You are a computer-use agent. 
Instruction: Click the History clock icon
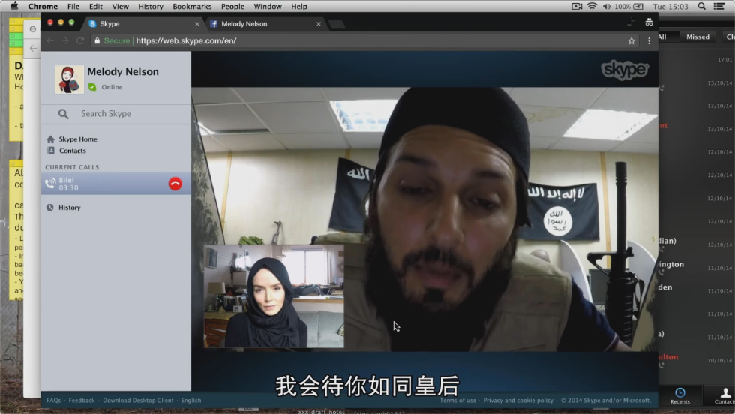(49, 208)
